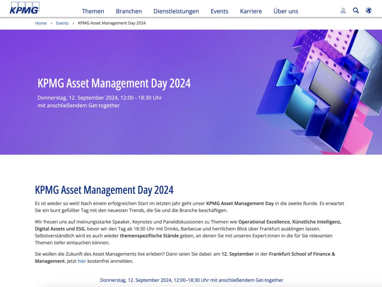Open the Karriere menu
The image size is (382, 287).
251,11
